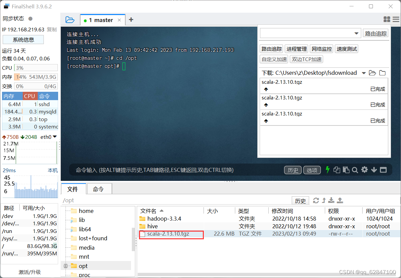Select the mnt folder in the tree

click(84, 257)
